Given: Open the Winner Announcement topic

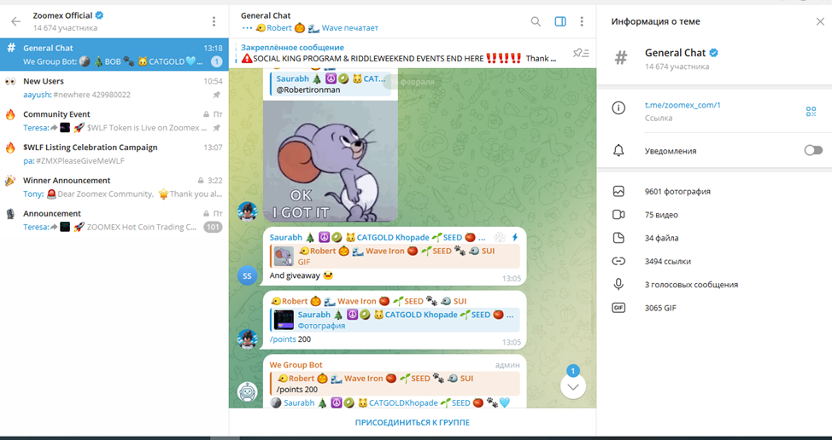Looking at the screenshot, I should [x=114, y=187].
